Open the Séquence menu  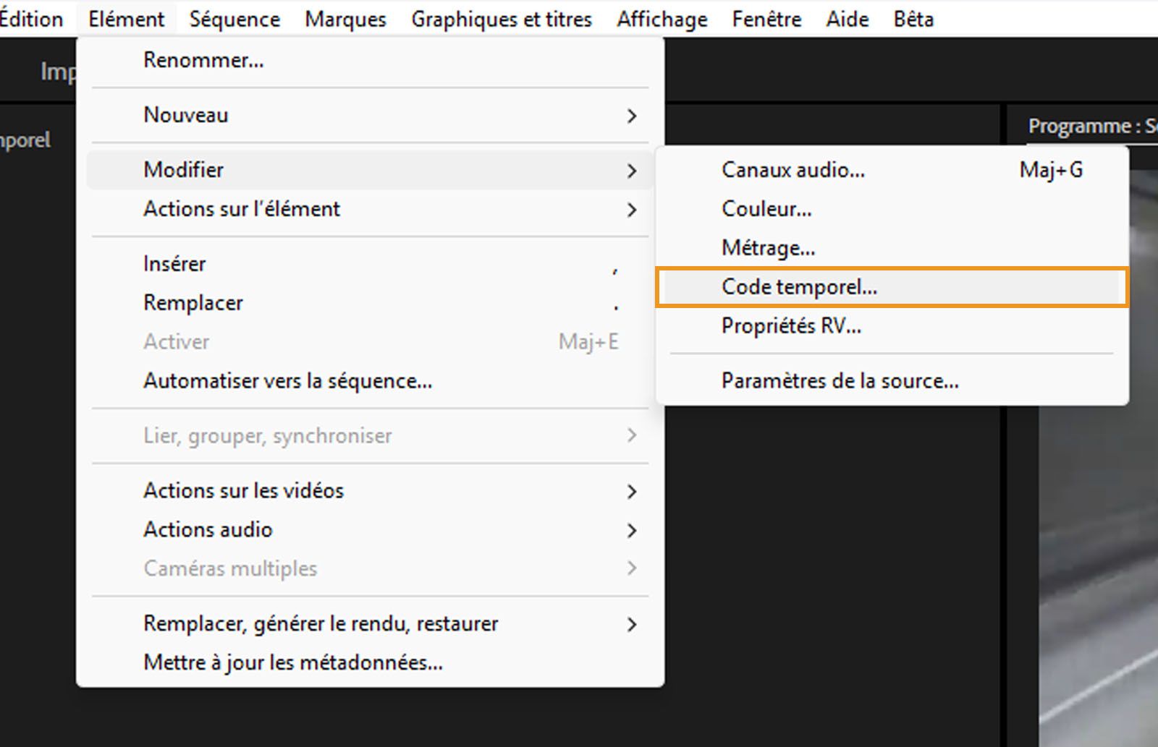pyautogui.click(x=234, y=19)
